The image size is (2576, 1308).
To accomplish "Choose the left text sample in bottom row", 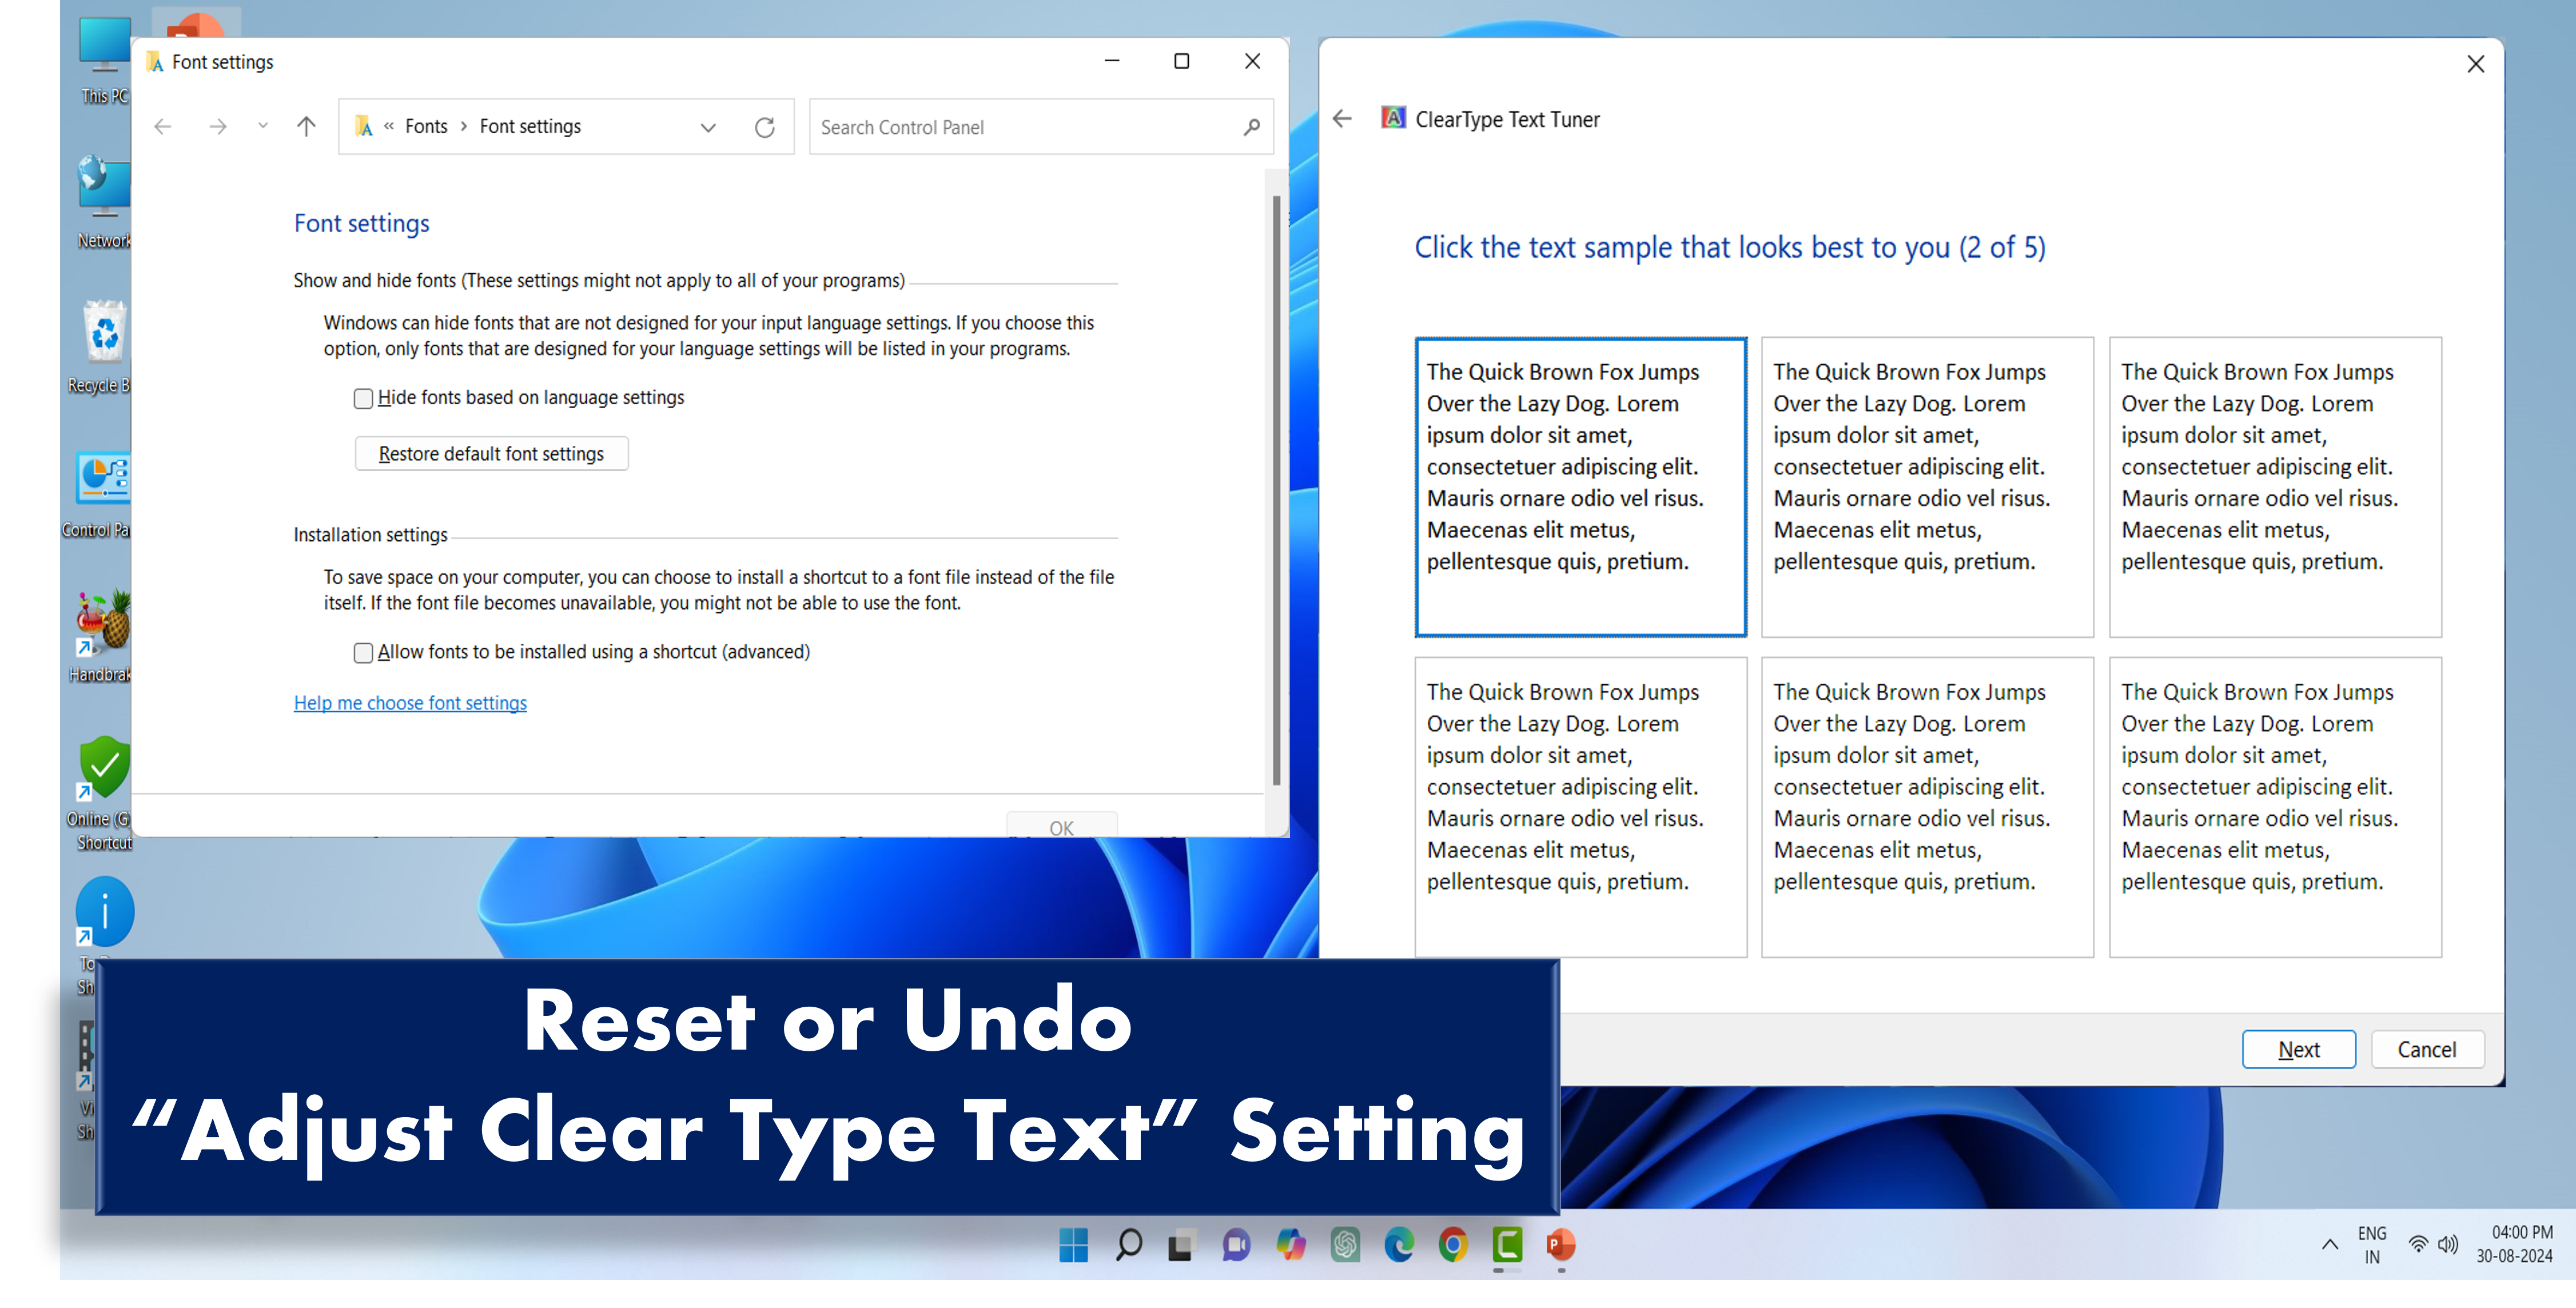I will 1581,807.
